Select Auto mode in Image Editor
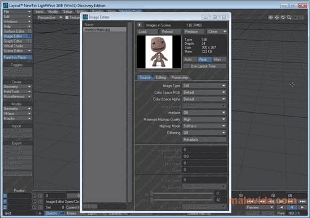The height and width of the screenshot is (218, 310). [x=190, y=59]
